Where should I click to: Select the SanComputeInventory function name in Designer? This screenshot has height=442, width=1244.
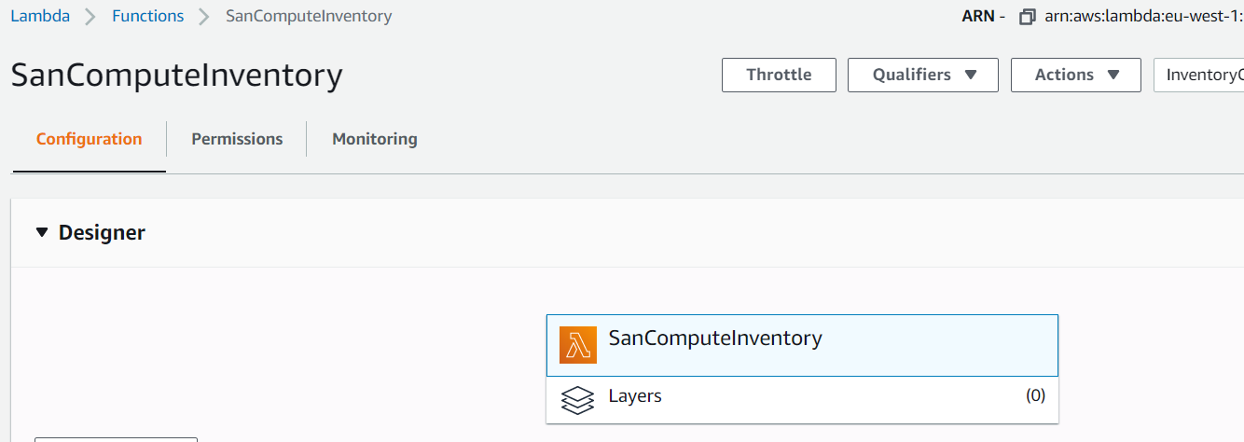[715, 338]
